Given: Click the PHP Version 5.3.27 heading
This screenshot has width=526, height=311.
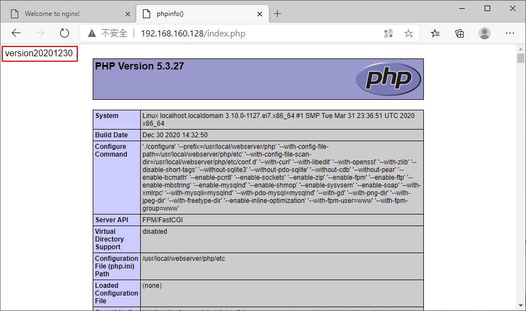Looking at the screenshot, I should [x=140, y=66].
